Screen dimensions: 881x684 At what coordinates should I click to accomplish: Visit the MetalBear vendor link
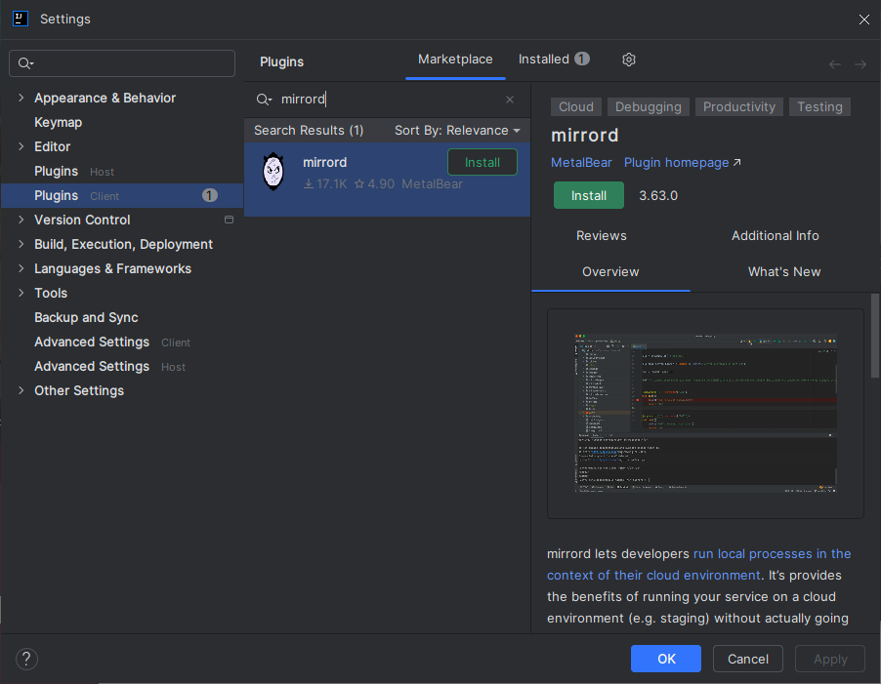(x=581, y=162)
